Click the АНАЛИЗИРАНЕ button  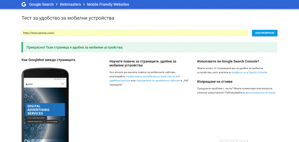click(x=265, y=33)
